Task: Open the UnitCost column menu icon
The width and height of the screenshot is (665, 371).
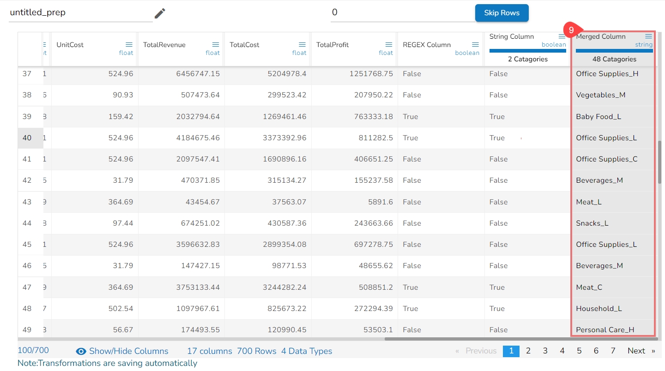Action: coord(129,45)
